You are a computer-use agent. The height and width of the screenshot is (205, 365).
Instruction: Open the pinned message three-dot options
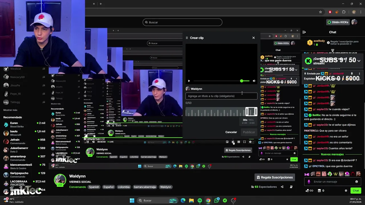tap(359, 73)
